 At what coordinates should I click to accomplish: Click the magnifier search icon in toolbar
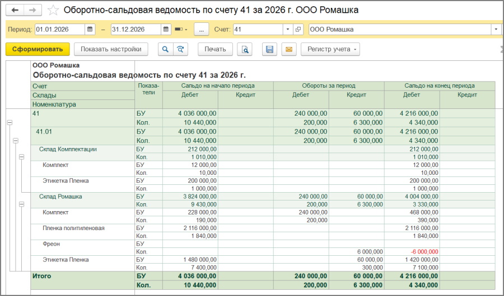(x=166, y=49)
